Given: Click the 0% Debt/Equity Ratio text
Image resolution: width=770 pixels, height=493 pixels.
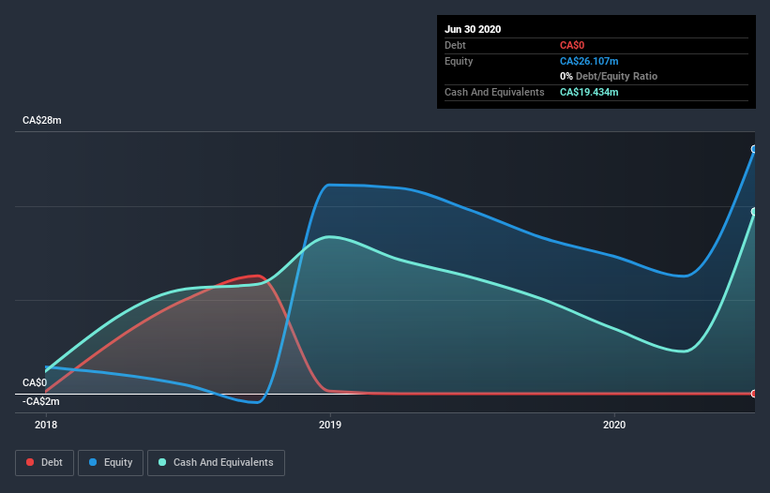Looking at the screenshot, I should pos(609,76).
